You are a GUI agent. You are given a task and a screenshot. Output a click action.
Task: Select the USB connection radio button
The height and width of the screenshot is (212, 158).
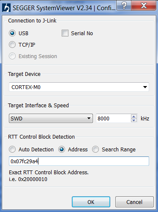coord(12,33)
